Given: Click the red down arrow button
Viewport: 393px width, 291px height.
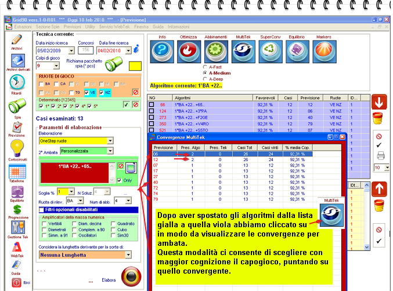Looking at the screenshot, I should 379,102.
